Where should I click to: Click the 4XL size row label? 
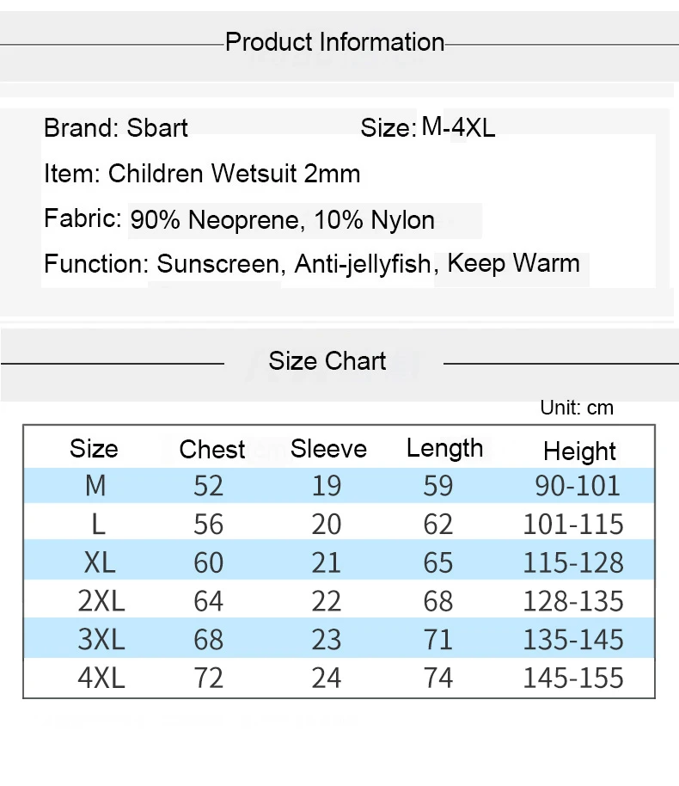101,679
